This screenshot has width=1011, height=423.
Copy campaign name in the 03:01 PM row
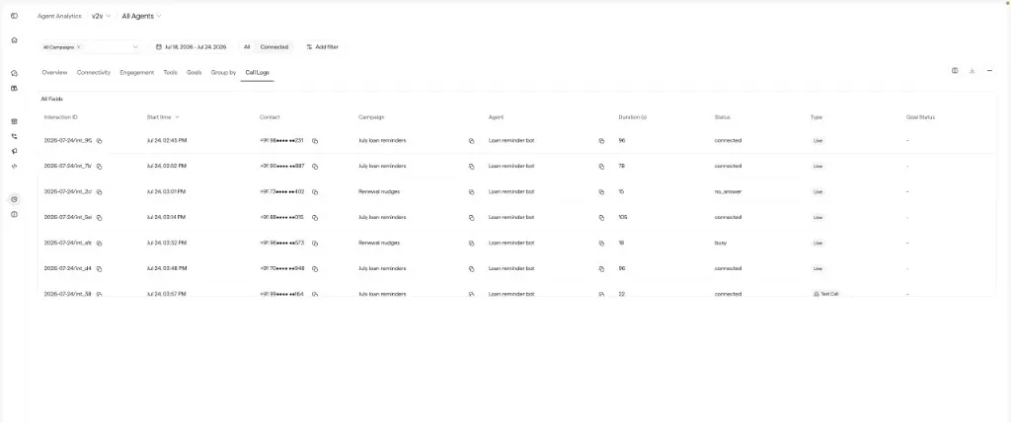tap(471, 192)
